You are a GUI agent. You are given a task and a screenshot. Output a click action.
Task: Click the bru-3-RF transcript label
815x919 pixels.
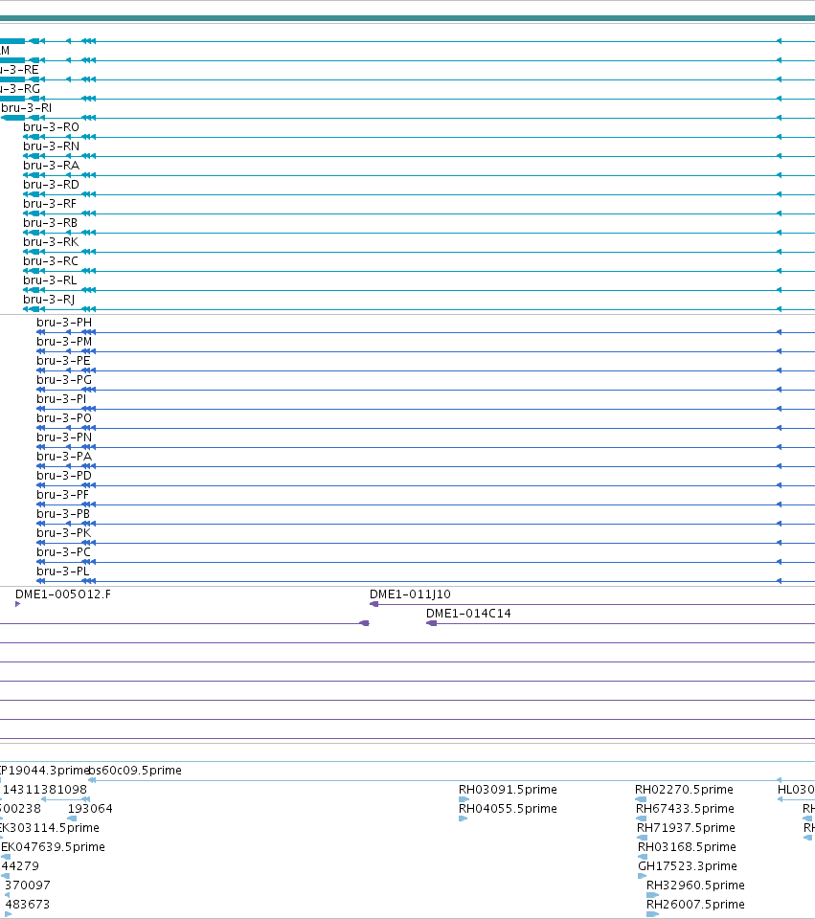click(x=50, y=204)
